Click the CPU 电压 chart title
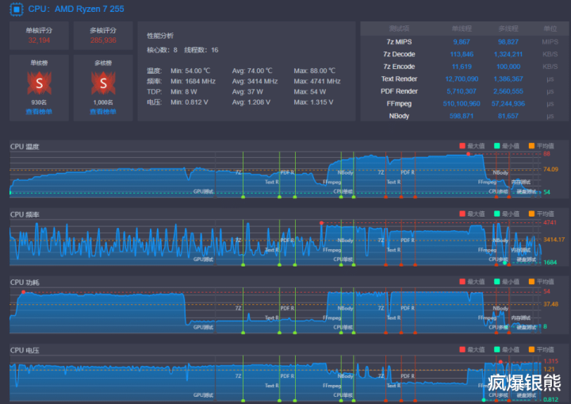The height and width of the screenshot is (404, 571). tap(25, 350)
